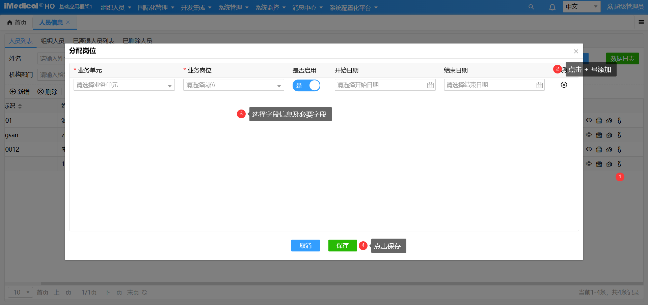Click the blue 取消 button
Image resolution: width=648 pixels, height=305 pixels.
tap(305, 246)
